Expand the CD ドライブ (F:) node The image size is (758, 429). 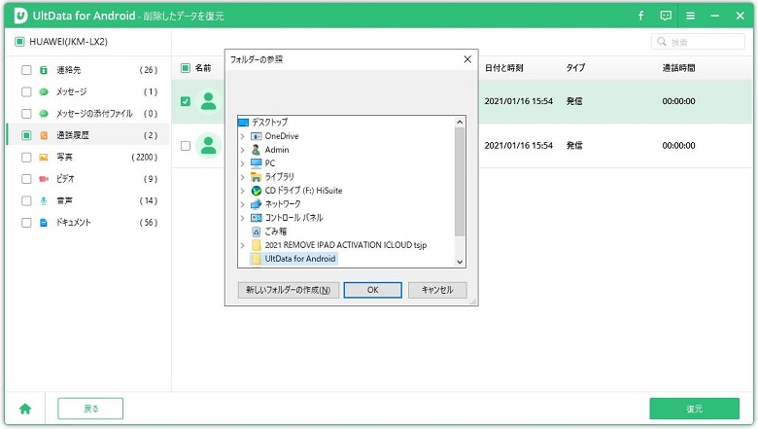243,191
